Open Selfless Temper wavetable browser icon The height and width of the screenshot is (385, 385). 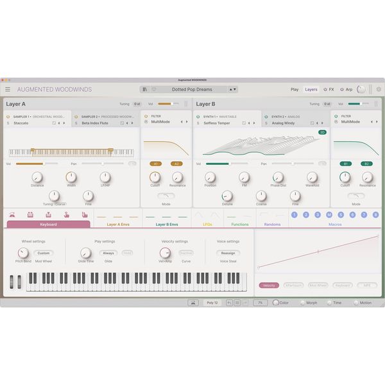click(244, 123)
